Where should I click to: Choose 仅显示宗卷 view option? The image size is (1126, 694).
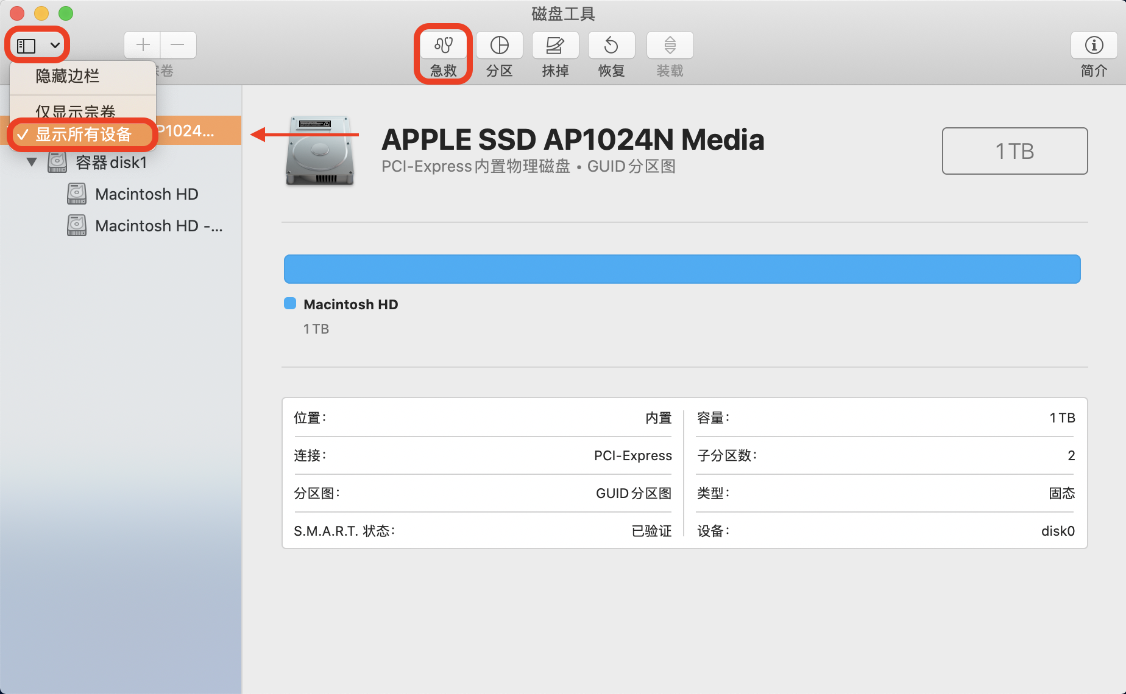76,110
